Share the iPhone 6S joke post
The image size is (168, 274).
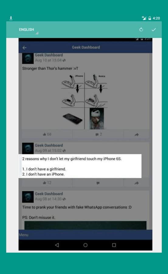[x=137, y=183]
